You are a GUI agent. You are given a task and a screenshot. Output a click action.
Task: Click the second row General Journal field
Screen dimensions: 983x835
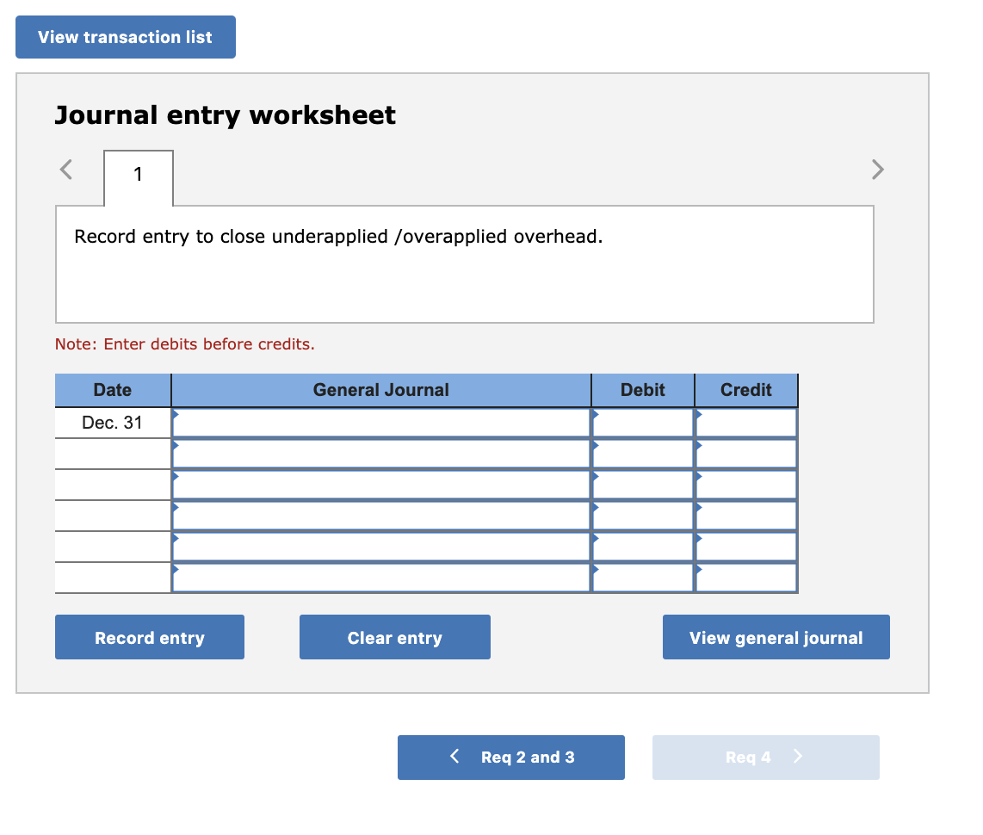381,454
